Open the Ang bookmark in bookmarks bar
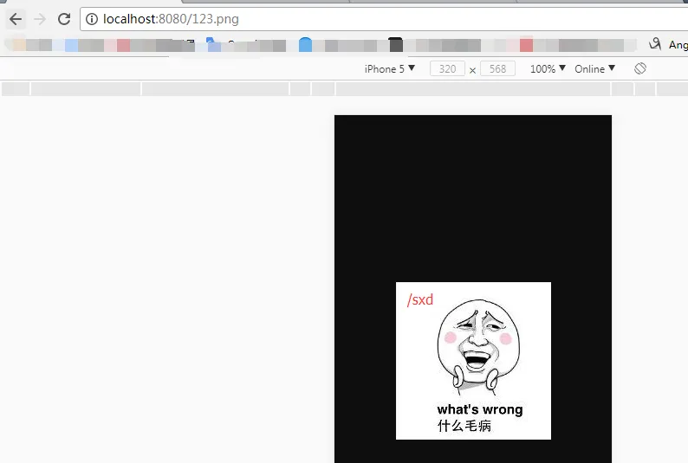 [x=668, y=44]
